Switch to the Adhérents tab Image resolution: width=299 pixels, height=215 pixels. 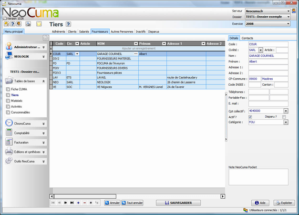(58, 32)
